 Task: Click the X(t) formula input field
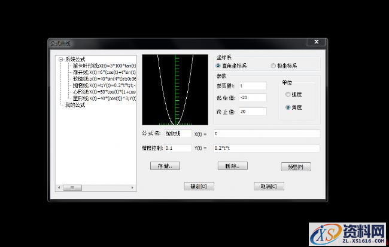pyautogui.click(x=267, y=134)
